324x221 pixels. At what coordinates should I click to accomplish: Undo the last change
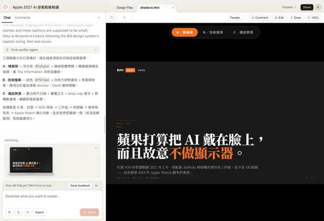click(x=125, y=18)
